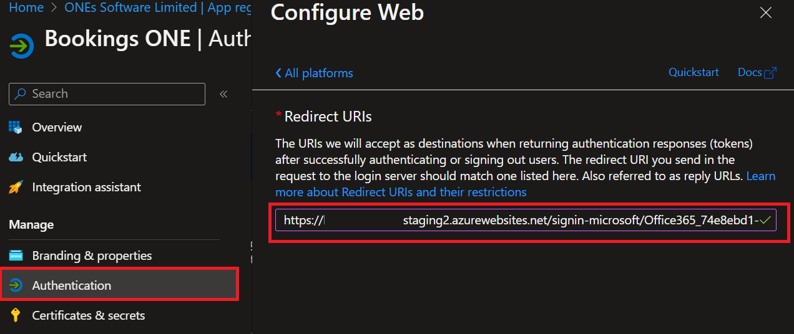Select Certificates & secrets menu item

(x=88, y=315)
